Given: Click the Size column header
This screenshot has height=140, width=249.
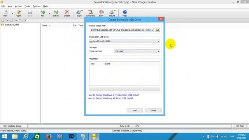Looking at the screenshot, I should click(x=75, y=25).
